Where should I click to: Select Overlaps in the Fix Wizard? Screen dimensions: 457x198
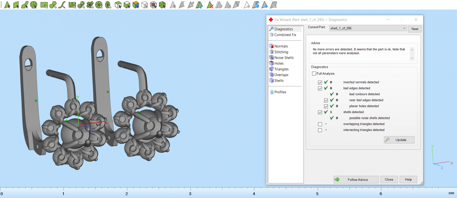click(281, 75)
